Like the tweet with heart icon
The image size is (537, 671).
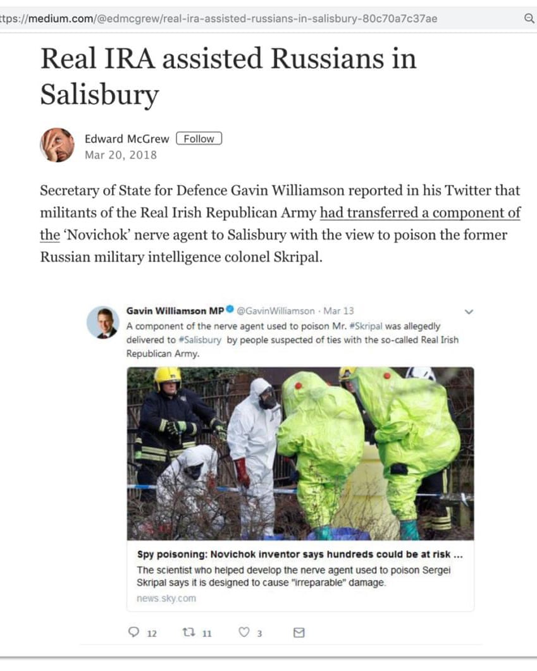pyautogui.click(x=244, y=632)
